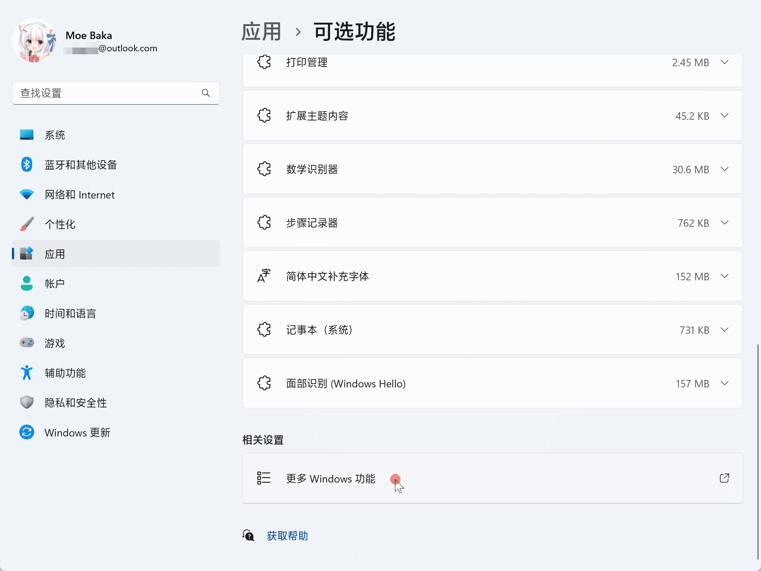Open 更多 Windows 功能

(x=330, y=478)
